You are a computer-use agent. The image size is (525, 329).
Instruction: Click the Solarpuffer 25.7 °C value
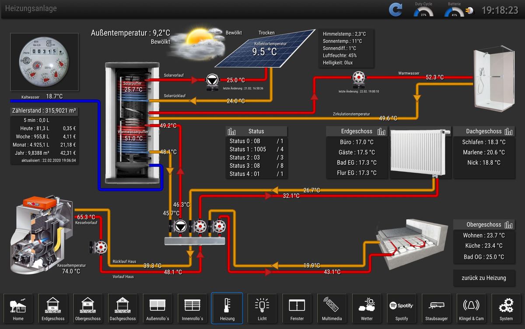pos(133,89)
